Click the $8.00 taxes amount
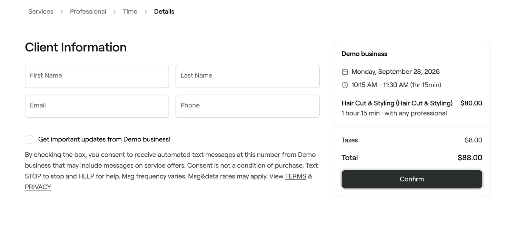Screen dimensions: 516x249 tap(473, 140)
